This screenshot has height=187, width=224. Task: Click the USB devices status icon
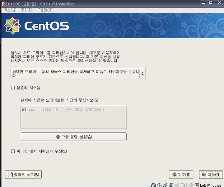pyautogui.click(x=165, y=185)
